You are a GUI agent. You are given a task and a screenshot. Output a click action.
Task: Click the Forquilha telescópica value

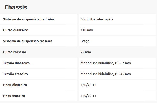97,19
